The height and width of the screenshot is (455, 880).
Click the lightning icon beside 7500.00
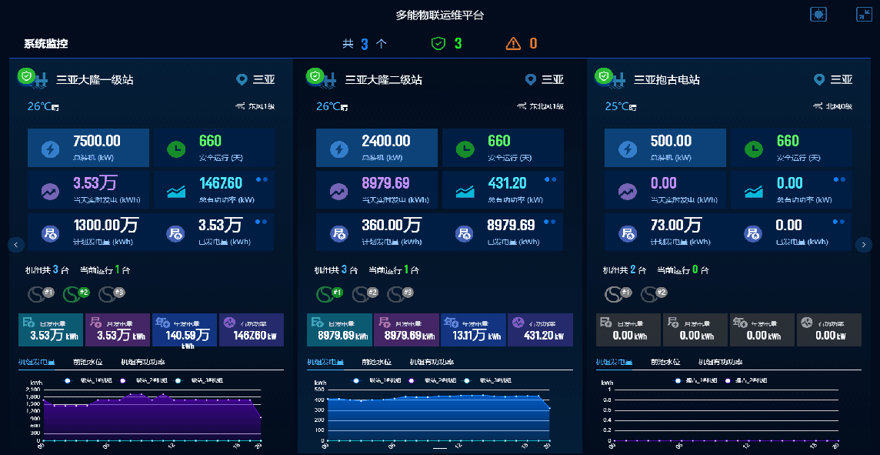tap(51, 149)
